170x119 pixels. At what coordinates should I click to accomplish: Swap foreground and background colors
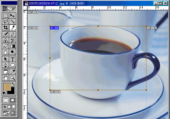(13, 84)
